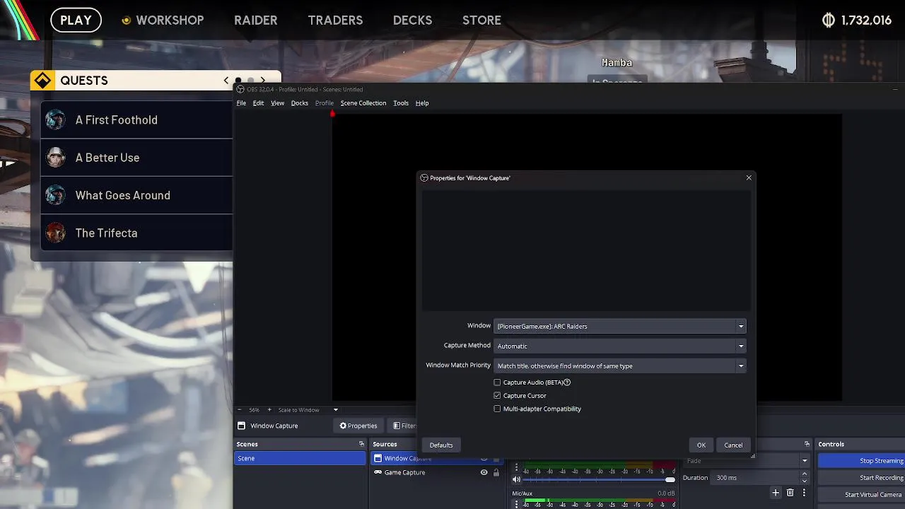Click the Defaults button in Properties dialog

click(441, 445)
